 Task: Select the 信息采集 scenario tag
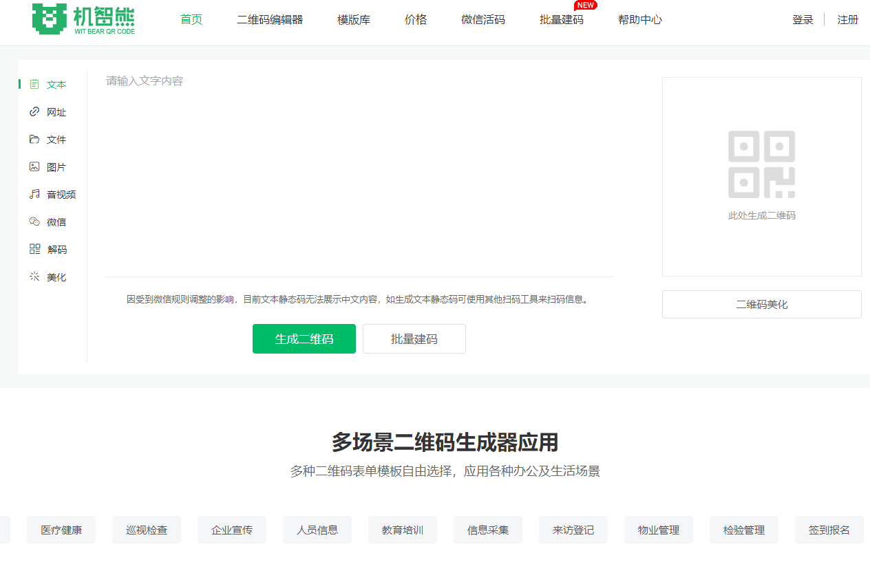point(488,530)
